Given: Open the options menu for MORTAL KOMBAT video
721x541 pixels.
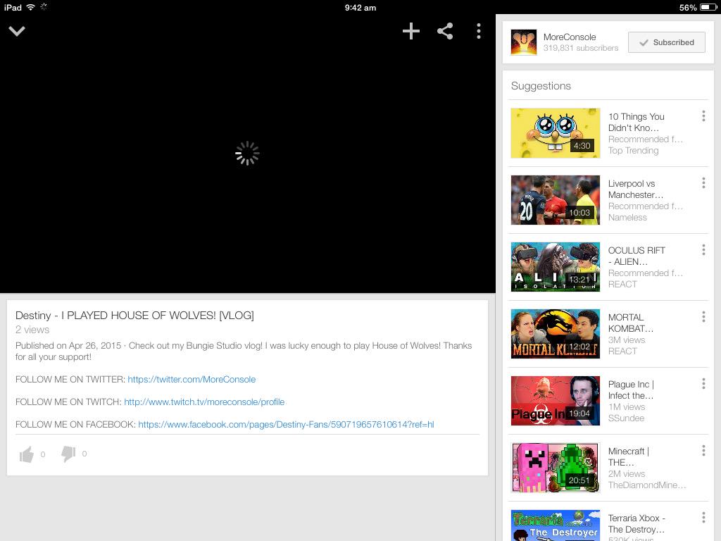Looking at the screenshot, I should click(703, 316).
